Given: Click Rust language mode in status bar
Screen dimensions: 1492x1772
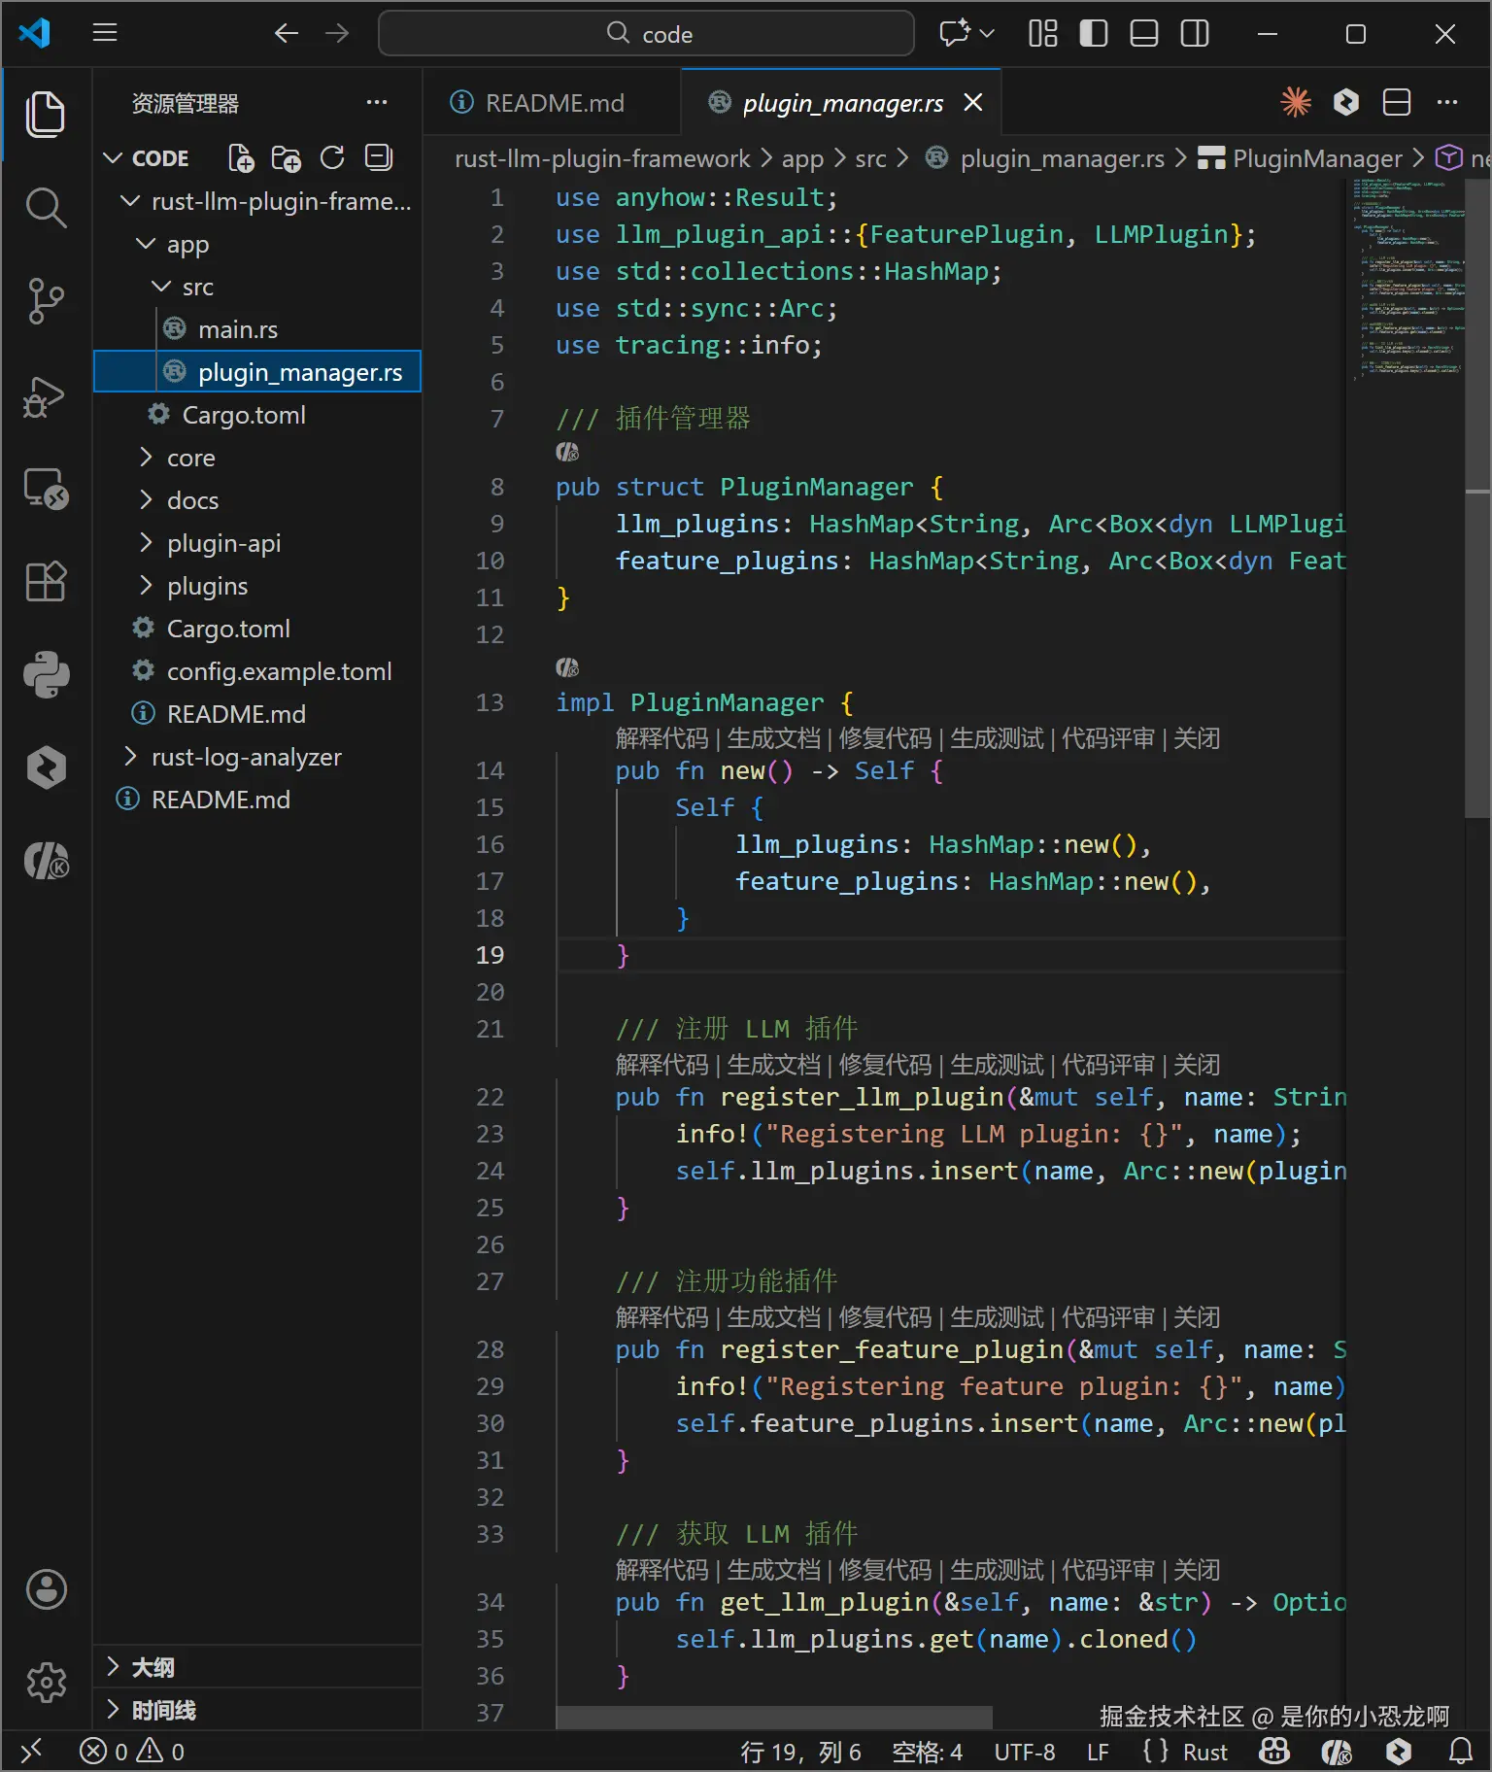Looking at the screenshot, I should click(x=1204, y=1752).
